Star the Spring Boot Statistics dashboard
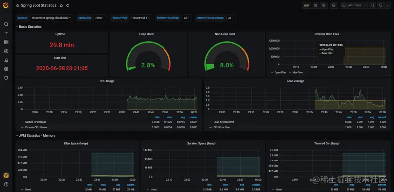This screenshot has height=192, width=394. (61, 5)
